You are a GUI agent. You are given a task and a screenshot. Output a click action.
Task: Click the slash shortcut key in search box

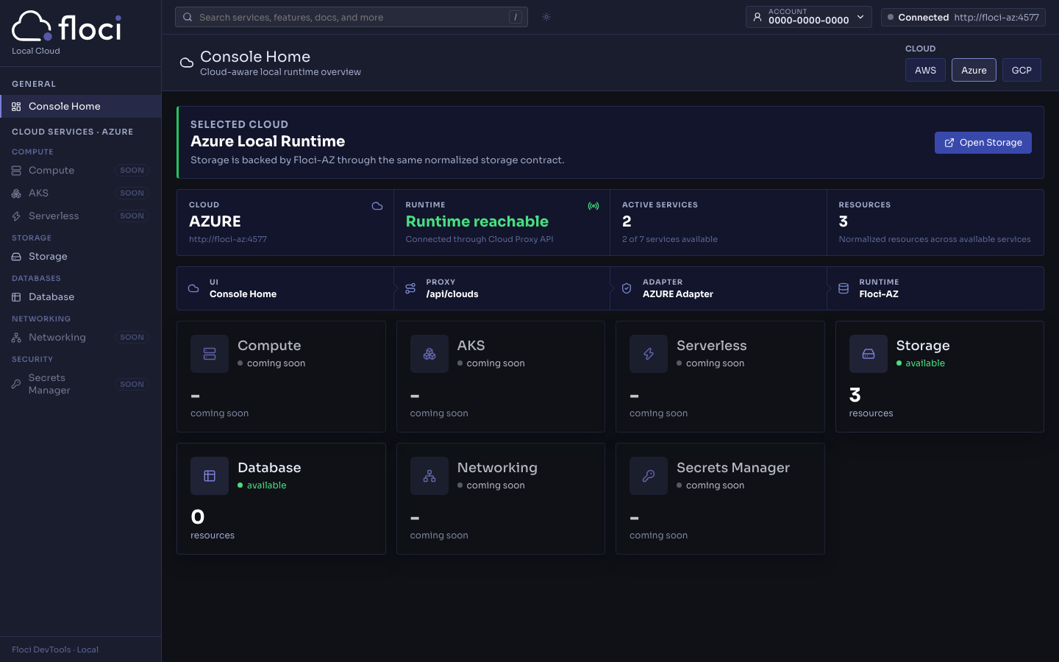[516, 17]
